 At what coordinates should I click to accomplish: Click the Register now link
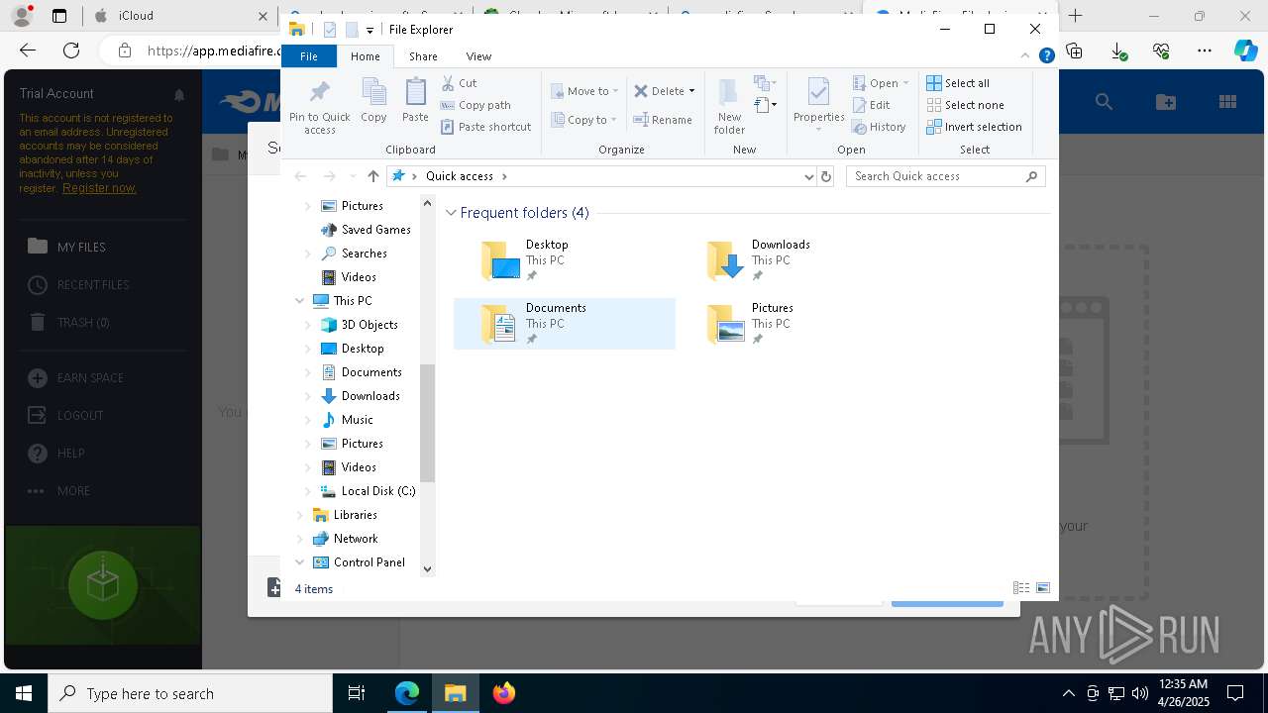(x=99, y=188)
